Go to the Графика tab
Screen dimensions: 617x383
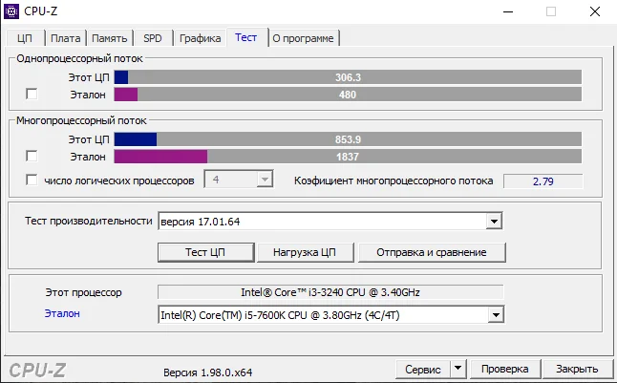[200, 38]
